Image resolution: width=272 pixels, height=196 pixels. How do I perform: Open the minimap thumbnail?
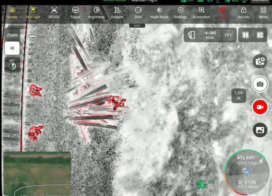[x=37, y=174]
